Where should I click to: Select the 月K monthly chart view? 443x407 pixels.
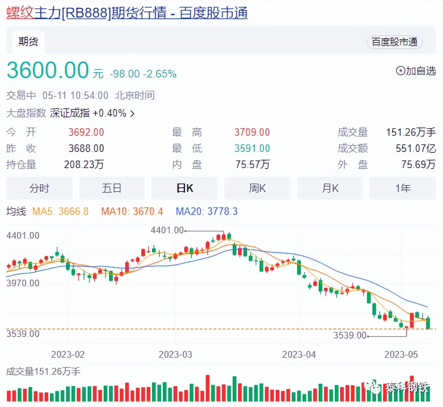tap(330, 188)
